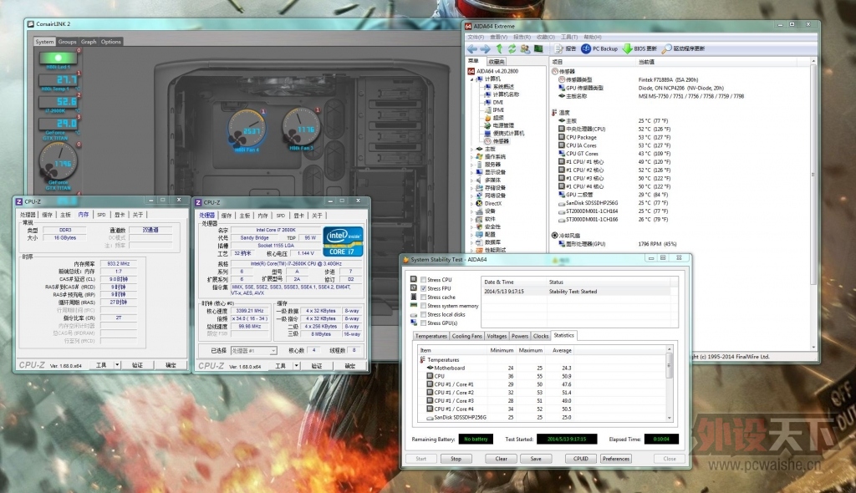Open the Options tab in CorsairLINK 2
This screenshot has width=856, height=493.
coord(111,42)
